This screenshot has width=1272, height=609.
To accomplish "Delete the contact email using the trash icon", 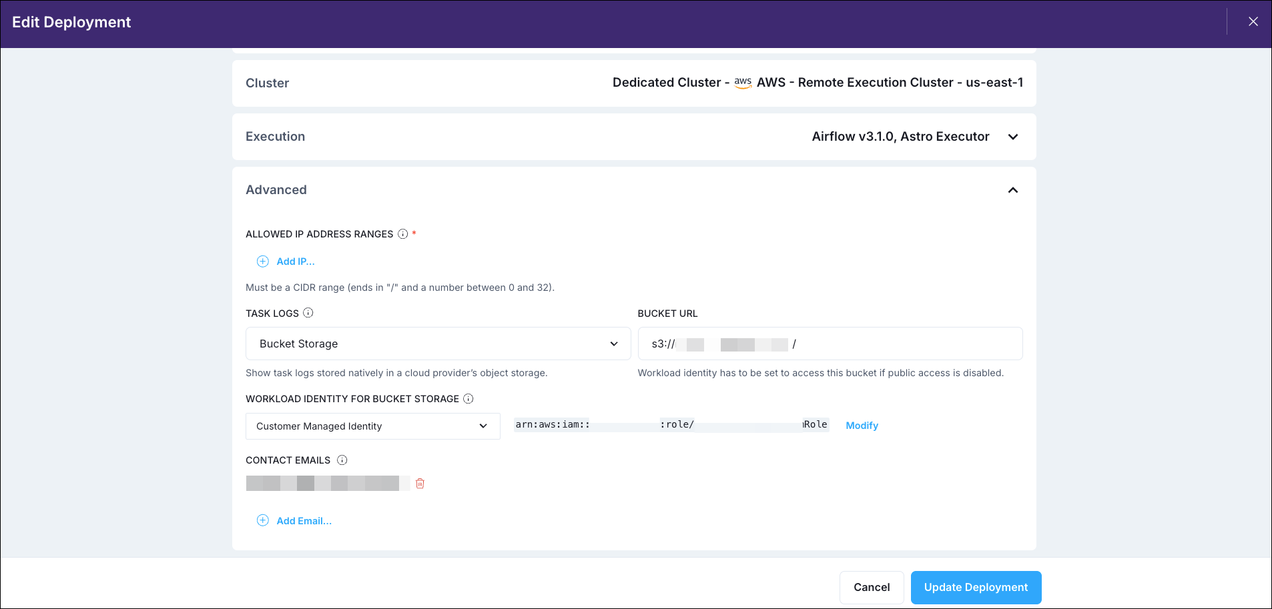I will point(420,482).
